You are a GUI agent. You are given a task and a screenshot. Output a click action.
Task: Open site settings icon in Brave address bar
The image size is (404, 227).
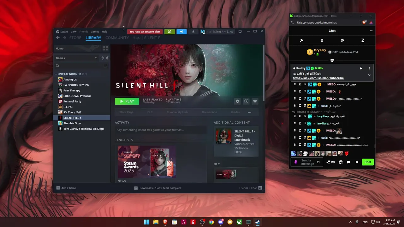(292, 22)
